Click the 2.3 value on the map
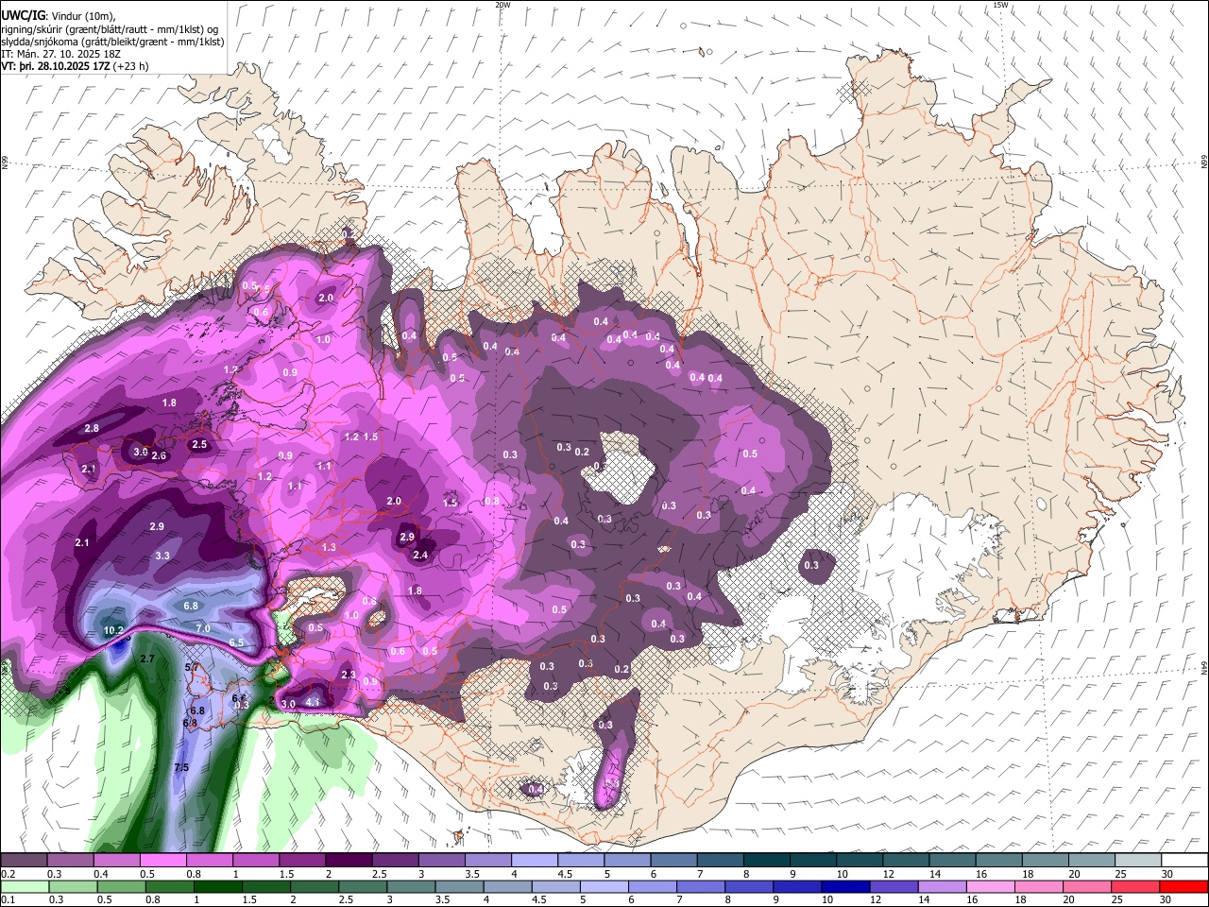The image size is (1209, 907). pos(348,675)
